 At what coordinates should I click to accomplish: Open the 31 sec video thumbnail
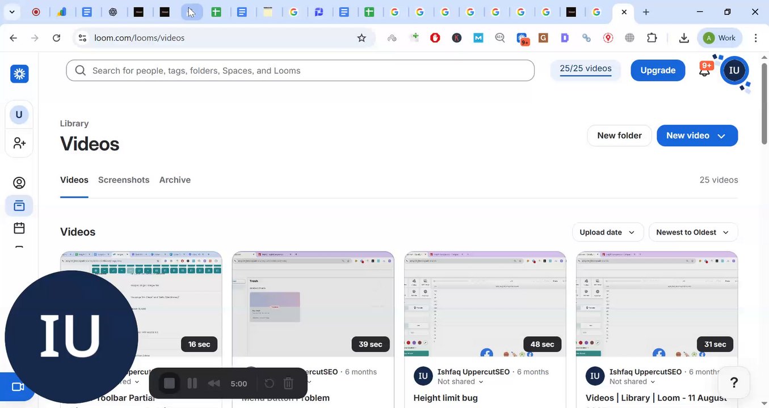[657, 304]
